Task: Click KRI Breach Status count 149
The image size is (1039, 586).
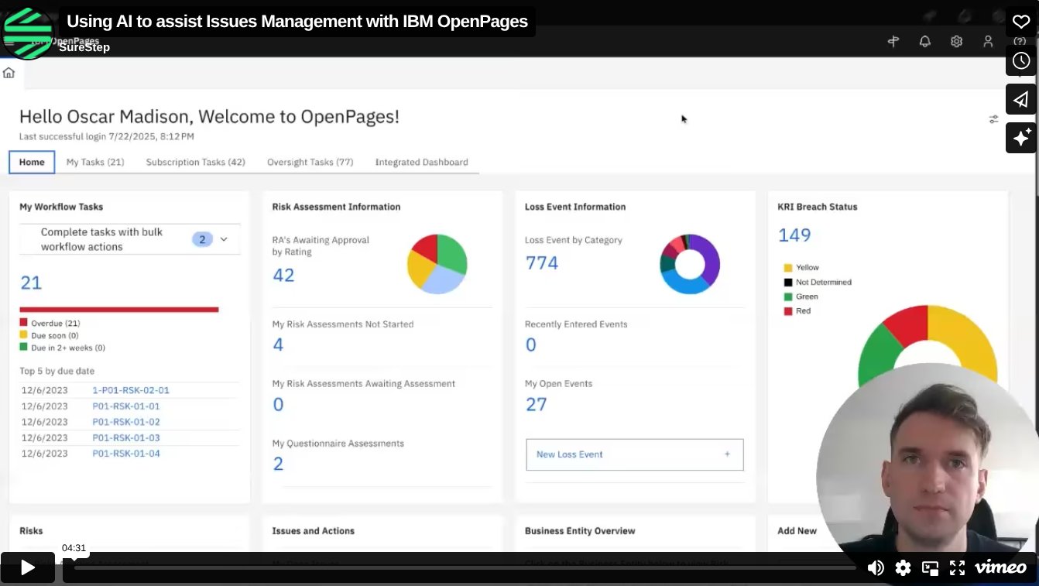Action: coord(794,235)
